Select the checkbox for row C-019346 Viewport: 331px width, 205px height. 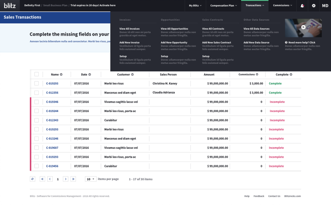37,102
